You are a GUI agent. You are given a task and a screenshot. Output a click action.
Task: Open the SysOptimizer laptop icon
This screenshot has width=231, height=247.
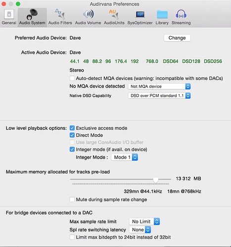point(140,14)
